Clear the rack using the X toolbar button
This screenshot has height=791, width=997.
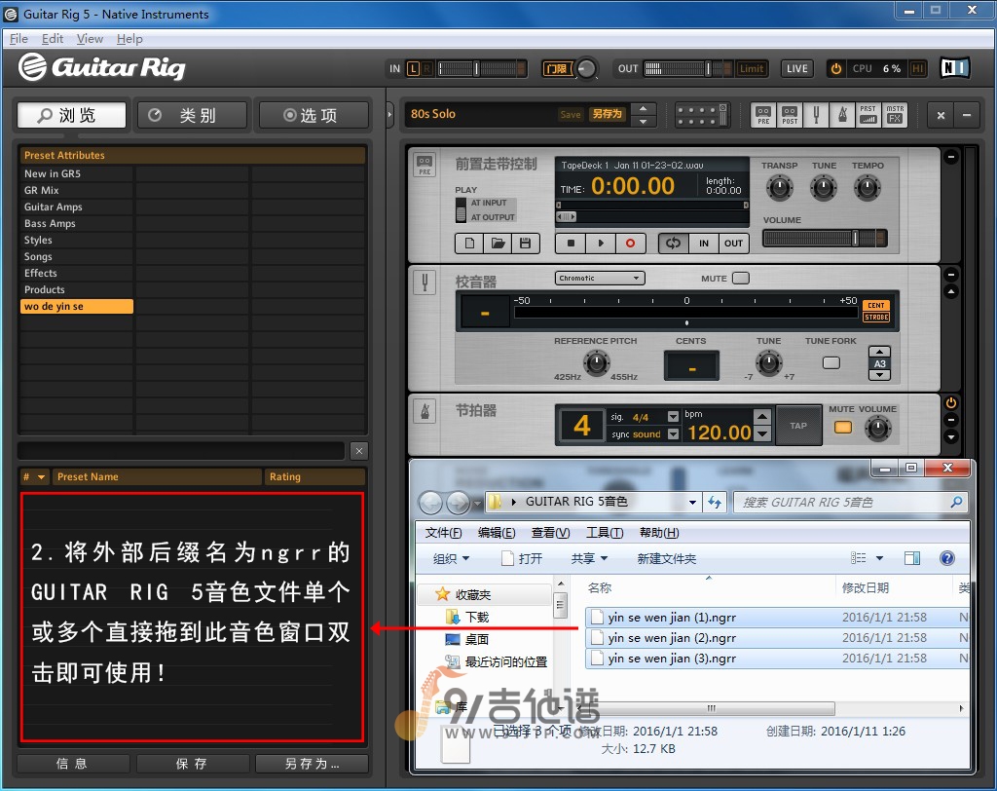(x=941, y=115)
